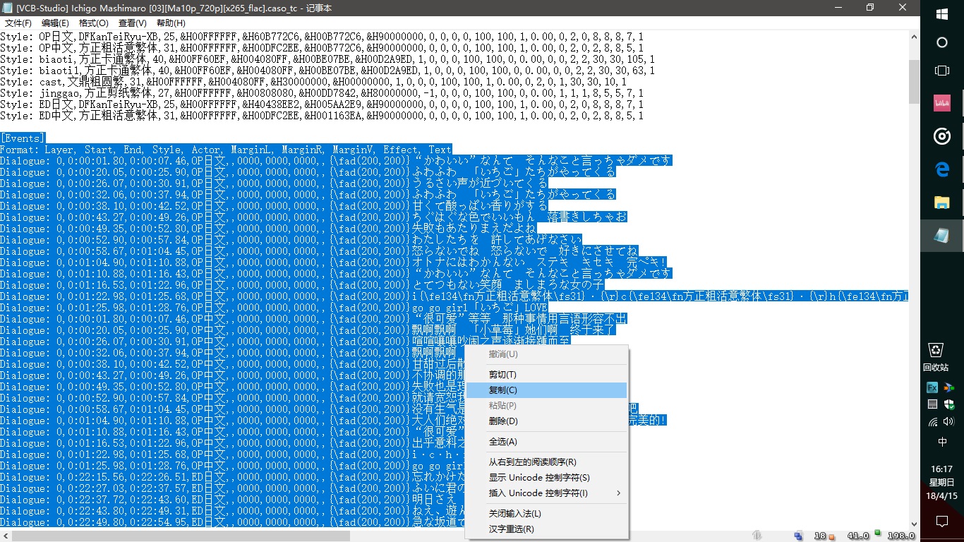The image size is (964, 542).
Task: Click the vertical scrollbar up arrow
Action: coord(914,37)
